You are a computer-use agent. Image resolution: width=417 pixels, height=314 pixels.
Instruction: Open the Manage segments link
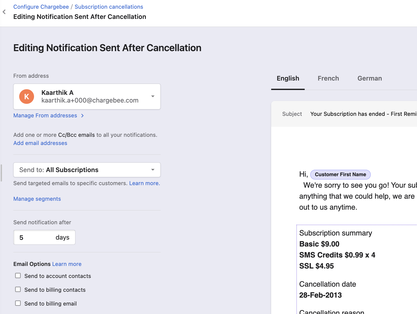click(37, 199)
